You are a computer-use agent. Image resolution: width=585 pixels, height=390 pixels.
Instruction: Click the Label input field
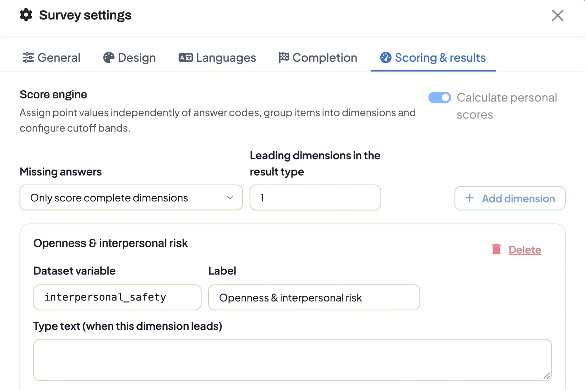(x=314, y=297)
